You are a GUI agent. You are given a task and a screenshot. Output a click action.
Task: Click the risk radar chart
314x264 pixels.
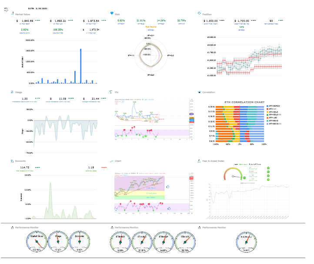click(151, 55)
